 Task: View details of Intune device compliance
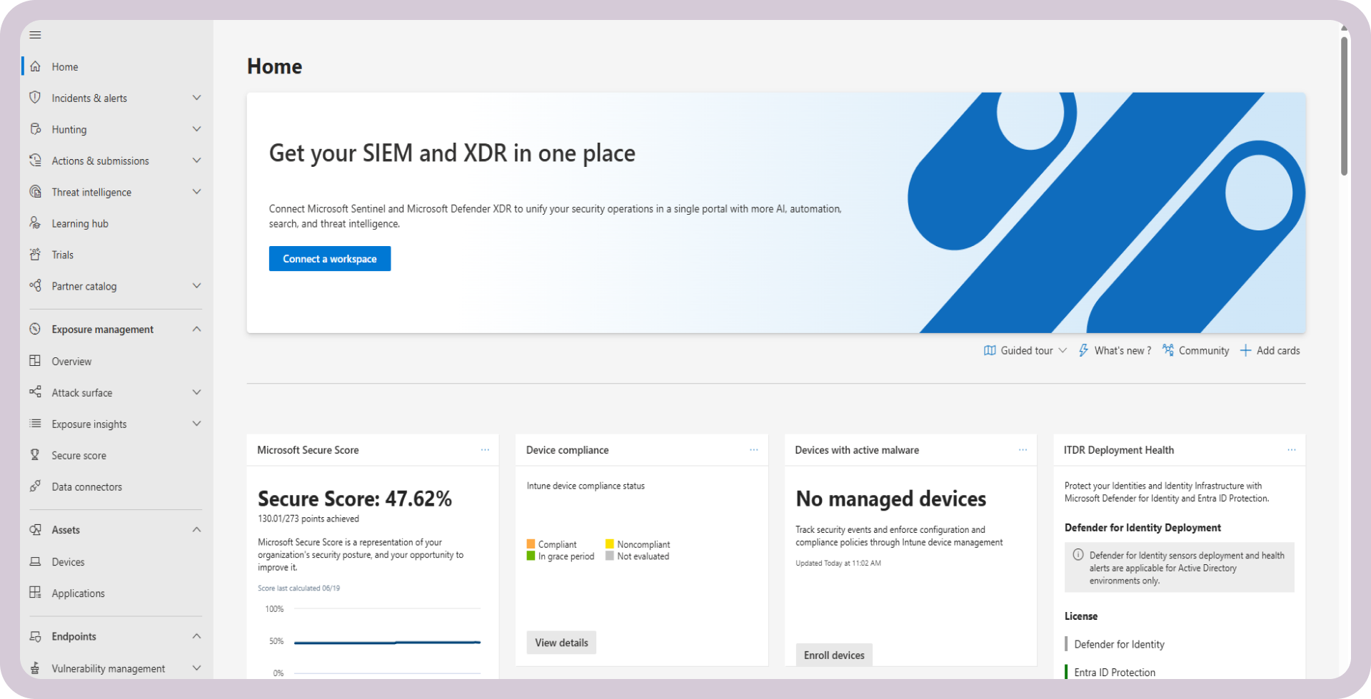561,642
